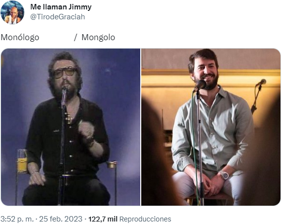Screen dimensions: 282x224
Task: Click the Reproducciones label
Action: click(x=145, y=219)
